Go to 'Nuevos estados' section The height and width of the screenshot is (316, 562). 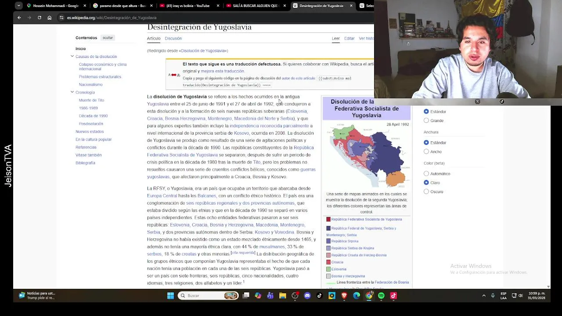click(90, 132)
